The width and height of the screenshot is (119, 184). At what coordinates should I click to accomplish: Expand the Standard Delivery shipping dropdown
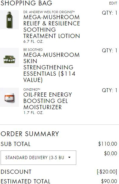point(38,158)
